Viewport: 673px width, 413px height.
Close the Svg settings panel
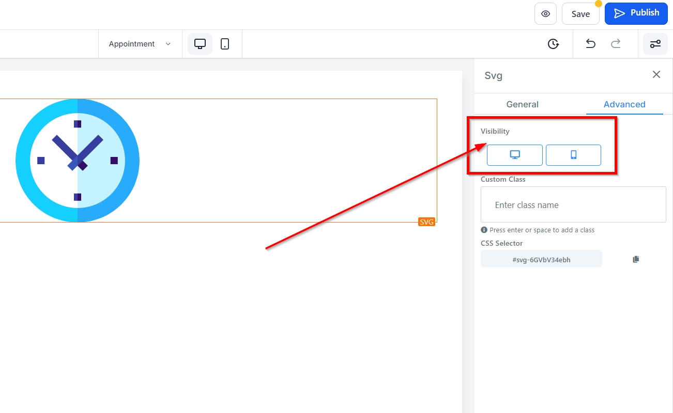pyautogui.click(x=656, y=74)
